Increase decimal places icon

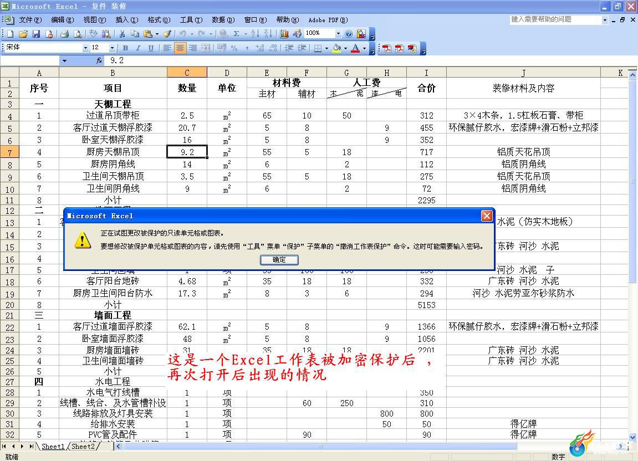click(260, 48)
